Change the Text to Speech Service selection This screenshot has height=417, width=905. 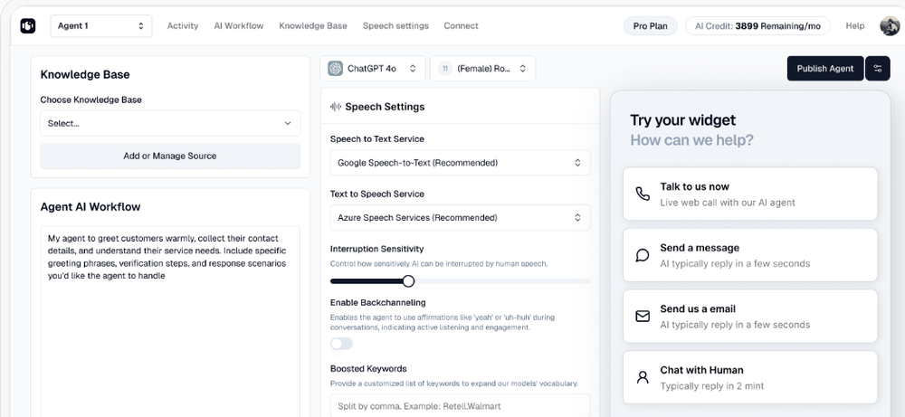460,218
